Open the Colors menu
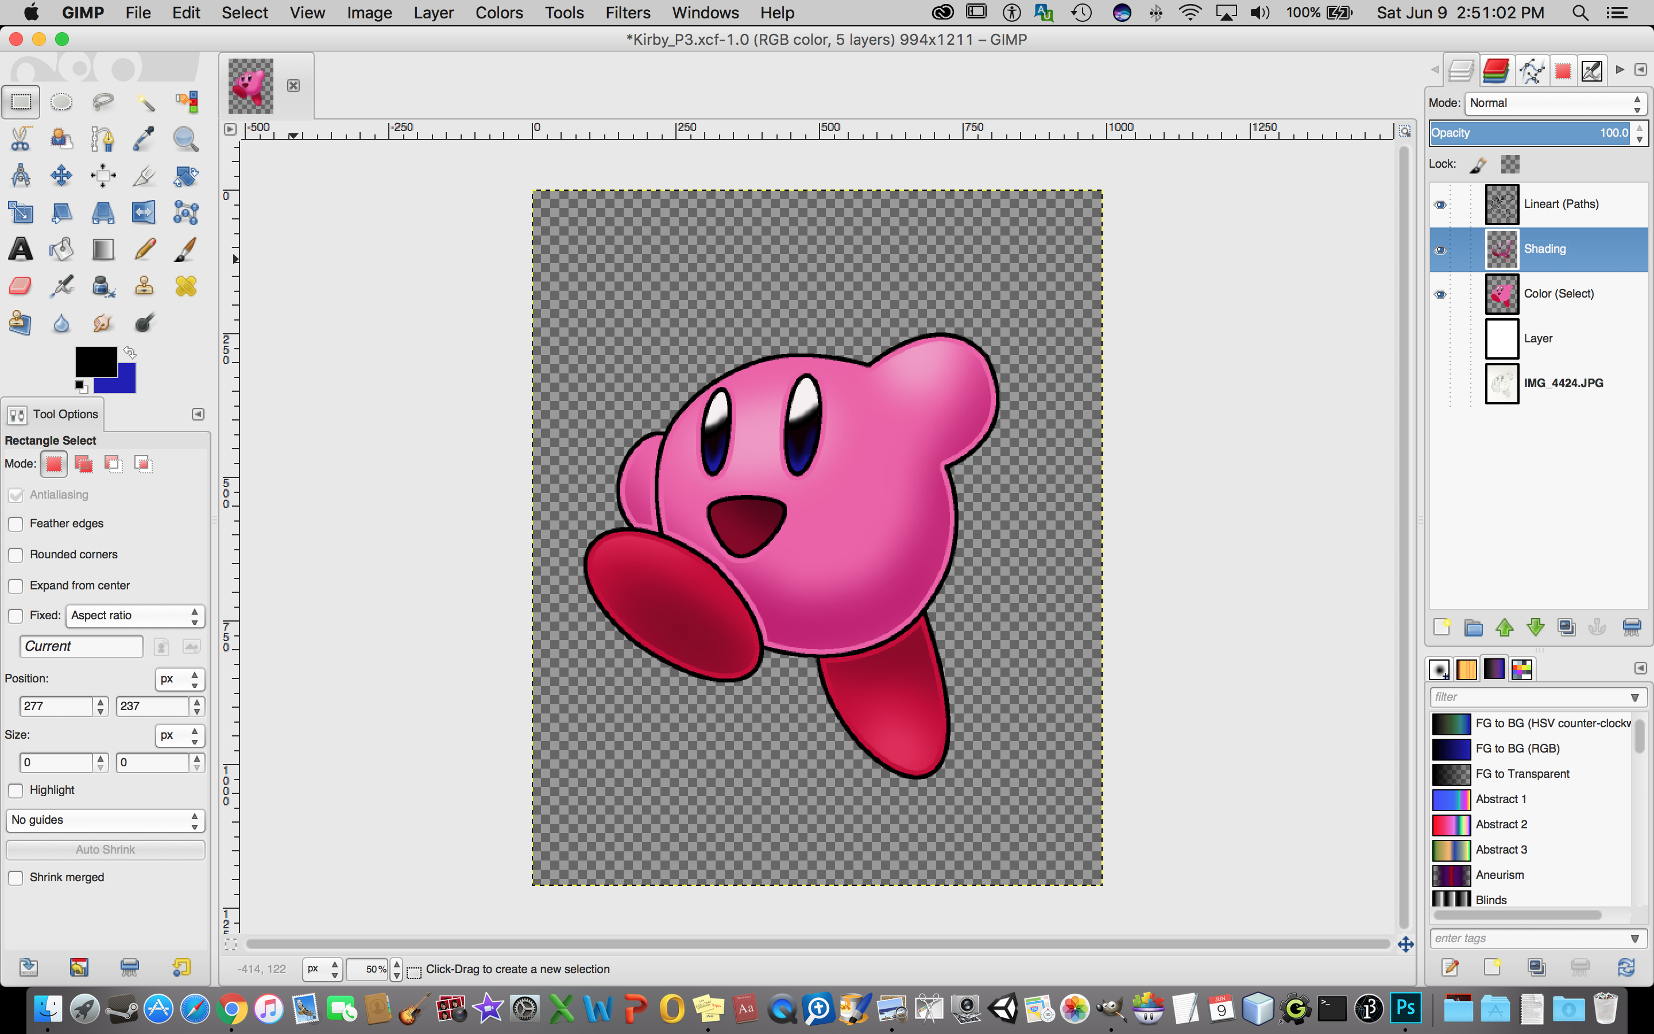 pyautogui.click(x=499, y=13)
